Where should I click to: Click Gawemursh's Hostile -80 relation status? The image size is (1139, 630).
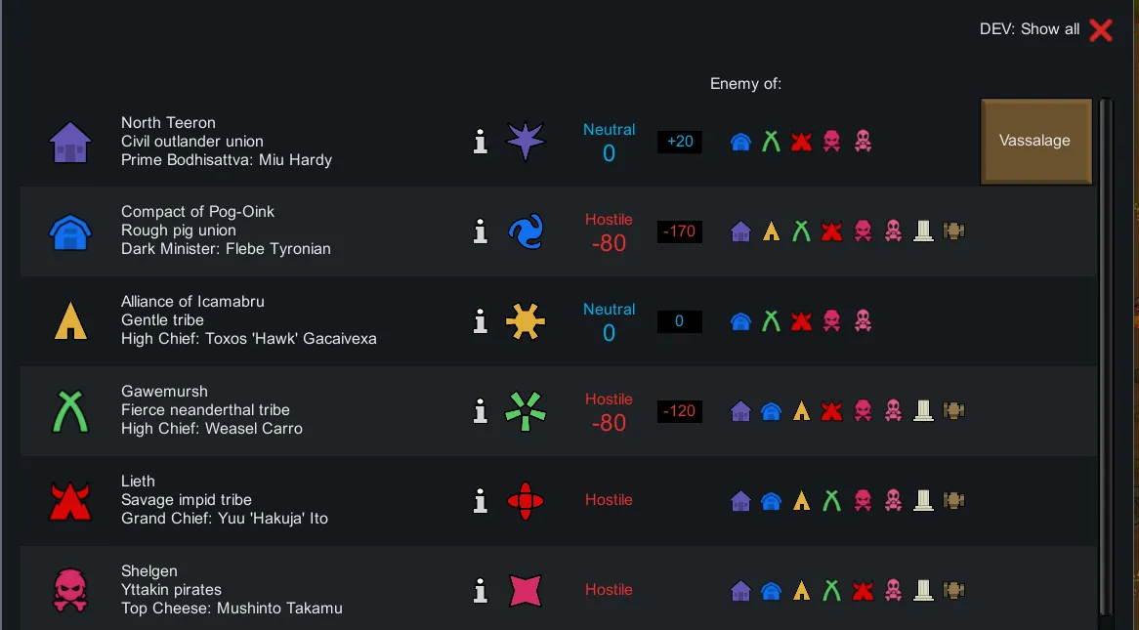pyautogui.click(x=609, y=411)
